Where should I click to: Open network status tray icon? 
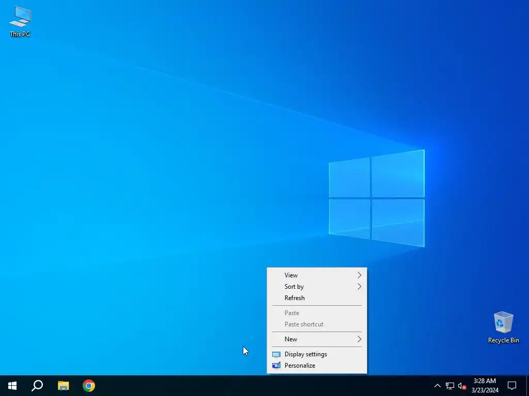point(450,386)
